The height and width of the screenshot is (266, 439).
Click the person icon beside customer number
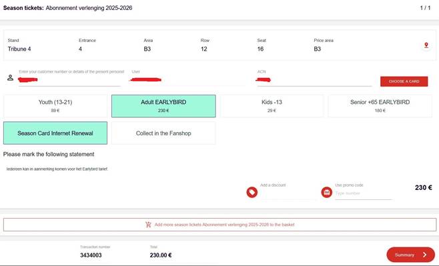[x=11, y=77]
